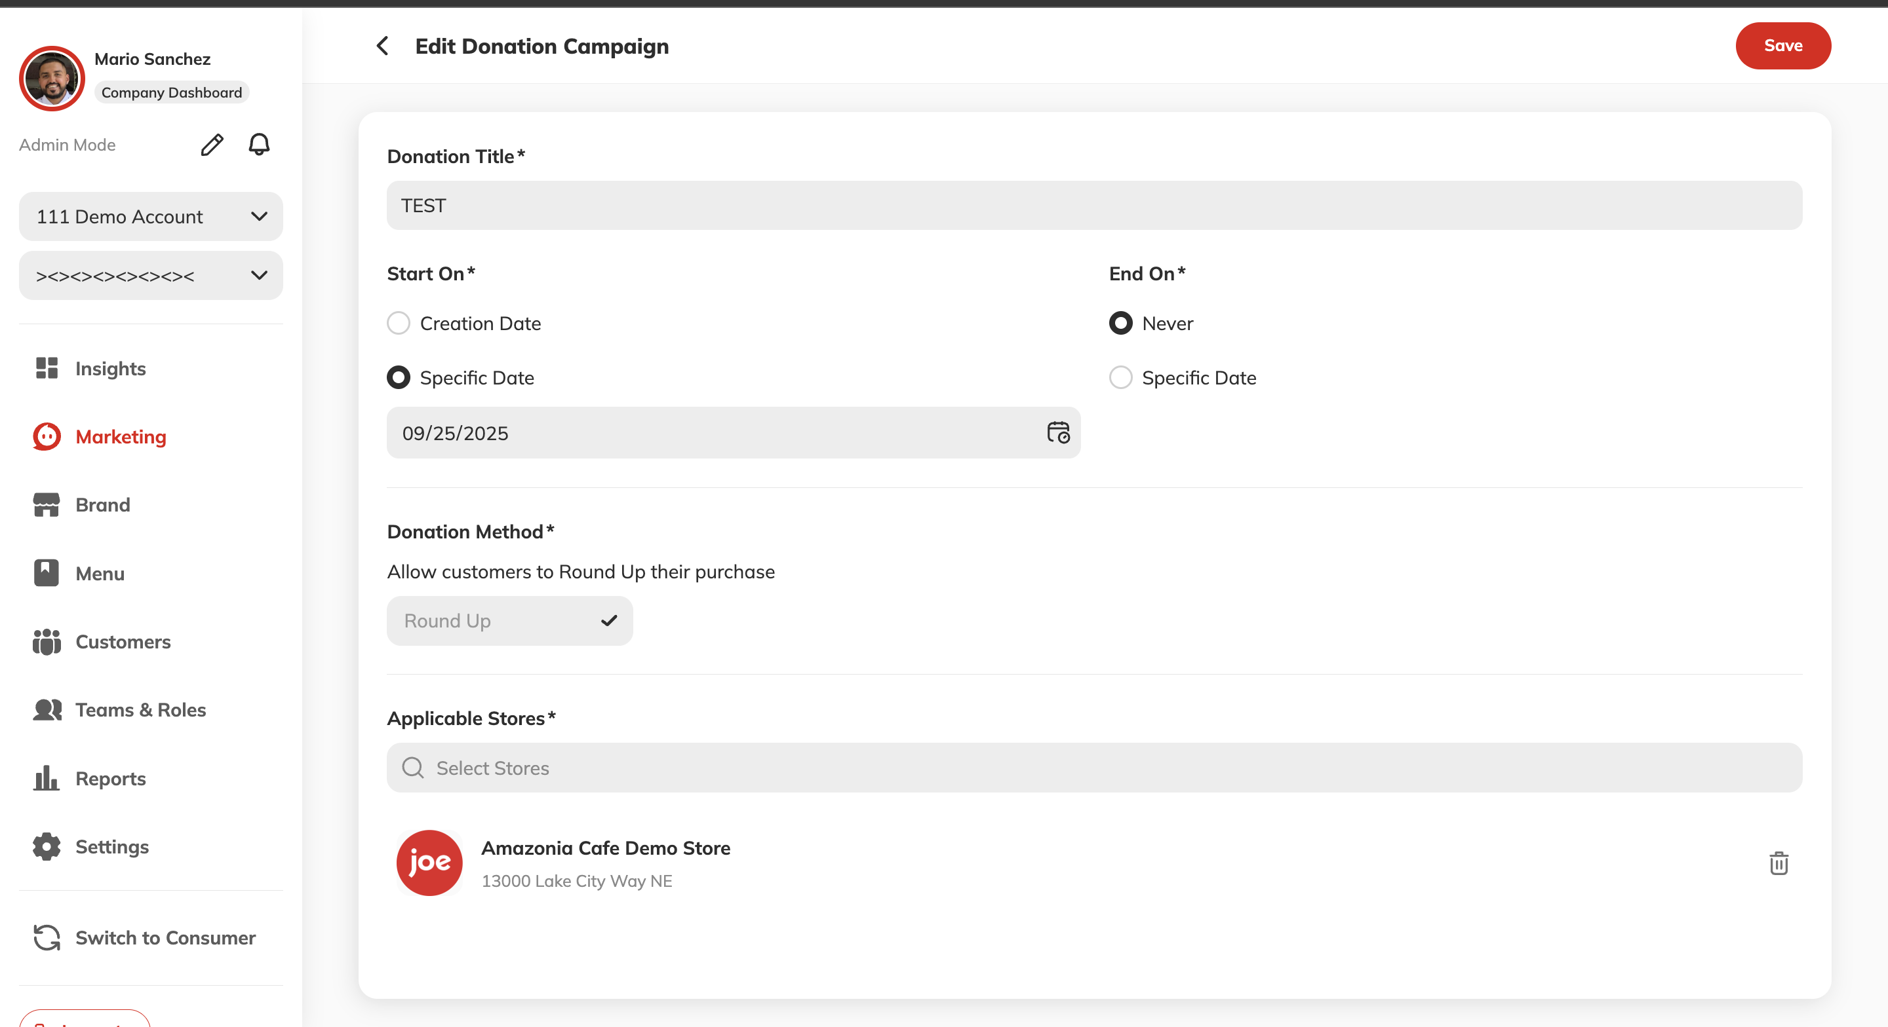Viewport: 1888px width, 1027px height.
Task: Open the calendar picker icon in Start date
Action: tap(1057, 432)
